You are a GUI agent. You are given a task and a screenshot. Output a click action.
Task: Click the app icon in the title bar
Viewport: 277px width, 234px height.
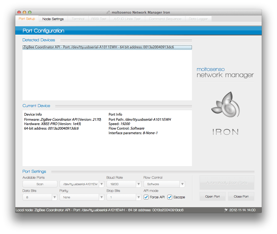108,12
